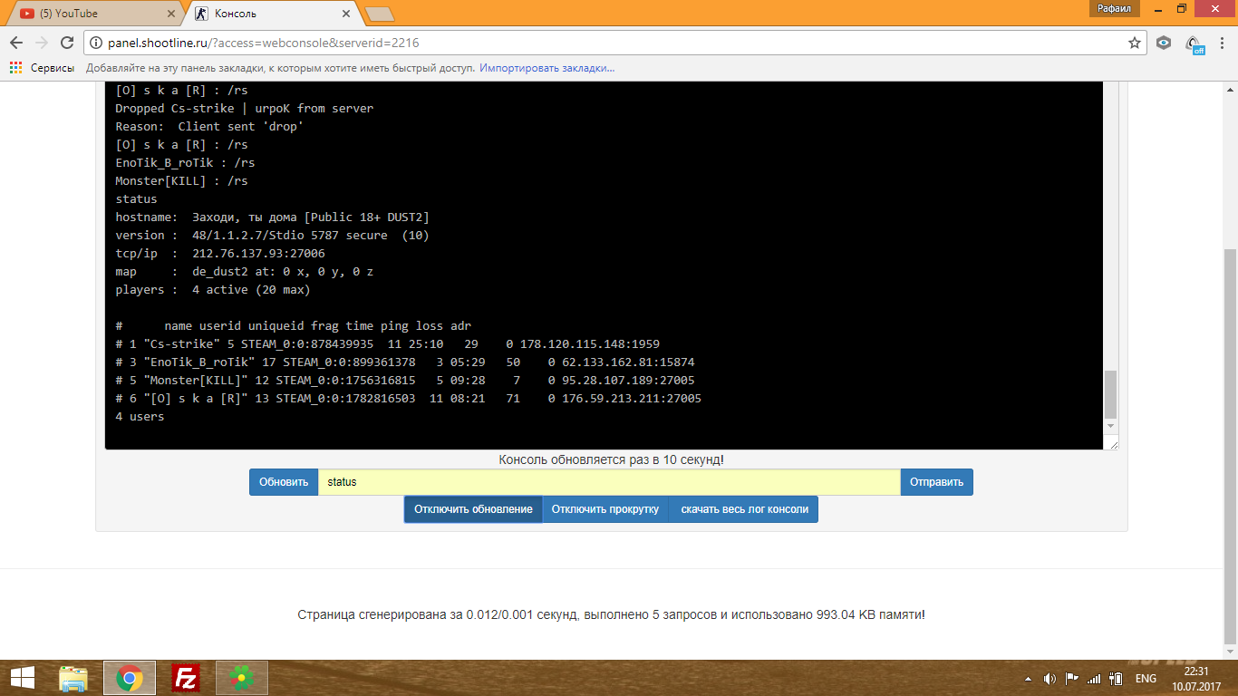Toggle the Отключить обновление button
The width and height of the screenshot is (1238, 696).
(473, 509)
